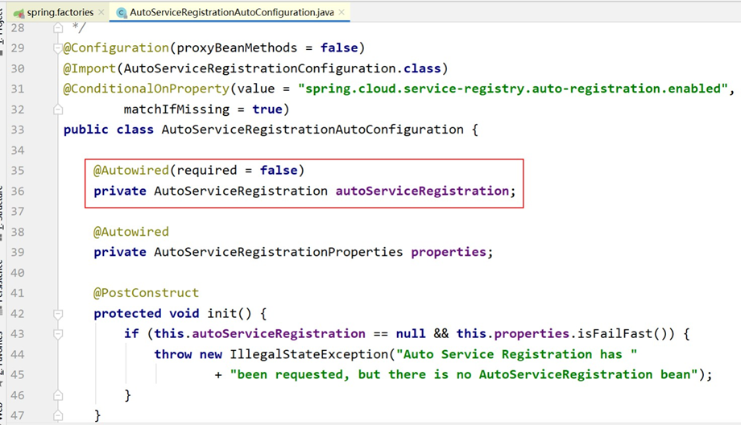Click the plain @Autowired on line 38
Image resolution: width=741 pixels, height=425 pixels.
click(x=131, y=232)
